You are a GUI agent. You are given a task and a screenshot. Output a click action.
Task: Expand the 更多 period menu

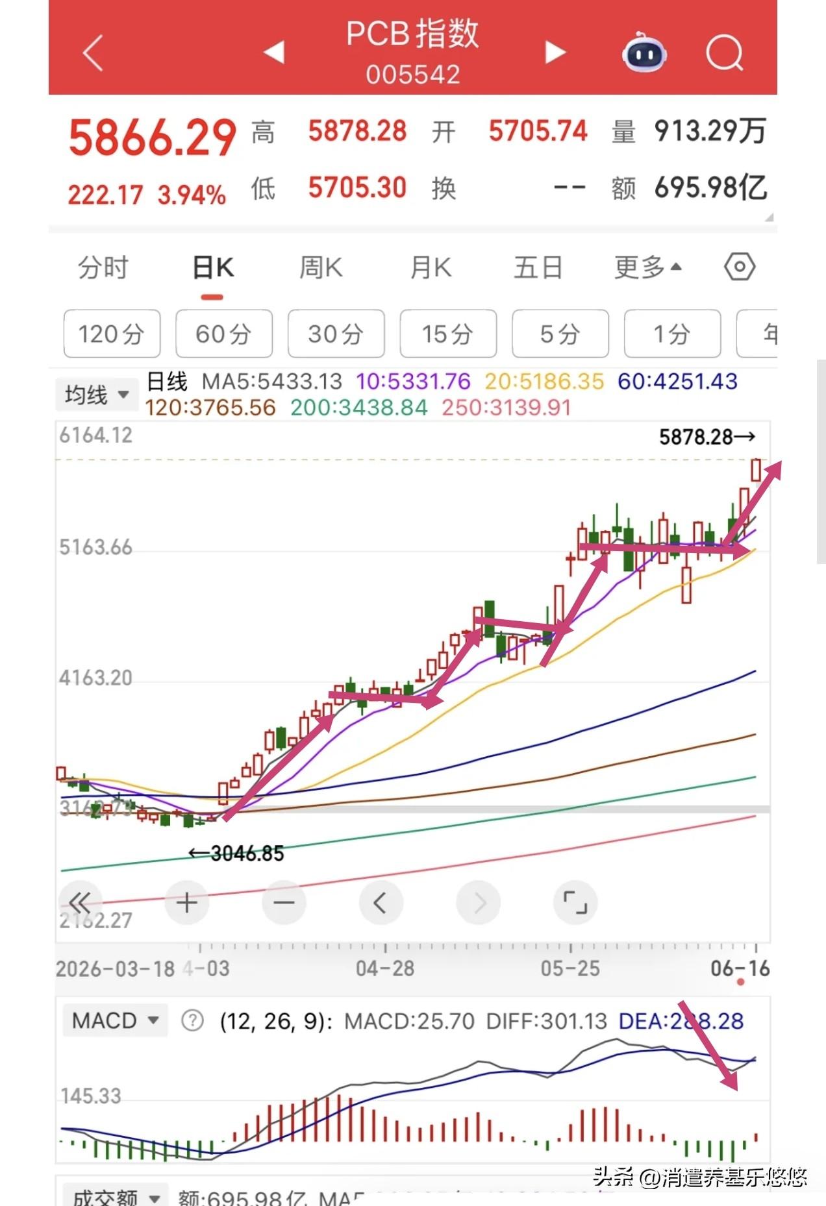[x=647, y=267]
